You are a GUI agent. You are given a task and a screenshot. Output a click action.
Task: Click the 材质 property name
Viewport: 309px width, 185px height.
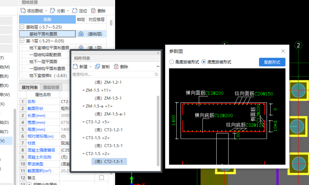click(x=31, y=143)
